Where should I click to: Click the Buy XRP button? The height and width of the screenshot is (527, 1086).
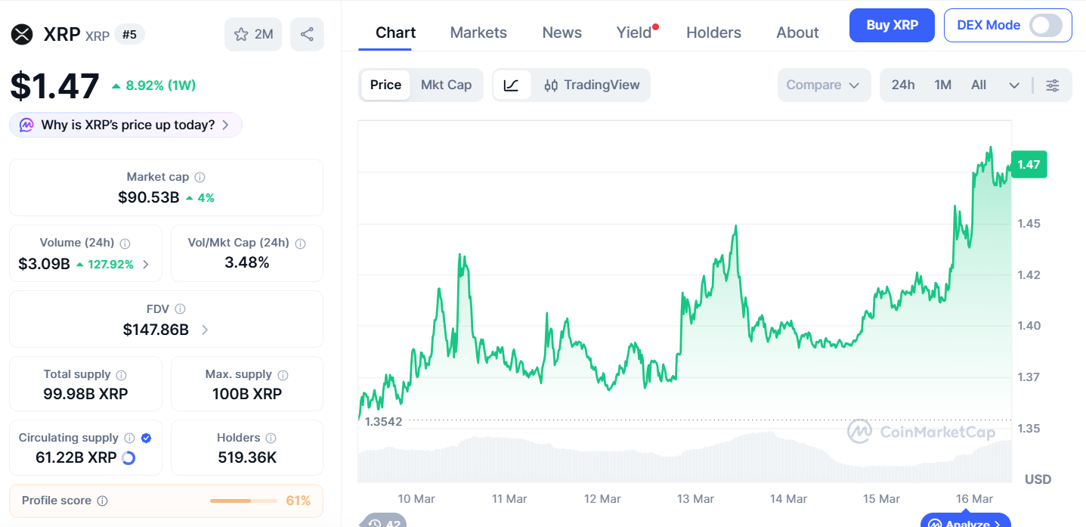click(892, 25)
